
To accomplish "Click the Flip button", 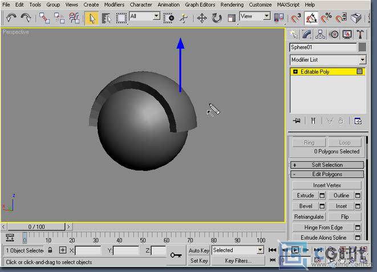I will click(x=344, y=217).
